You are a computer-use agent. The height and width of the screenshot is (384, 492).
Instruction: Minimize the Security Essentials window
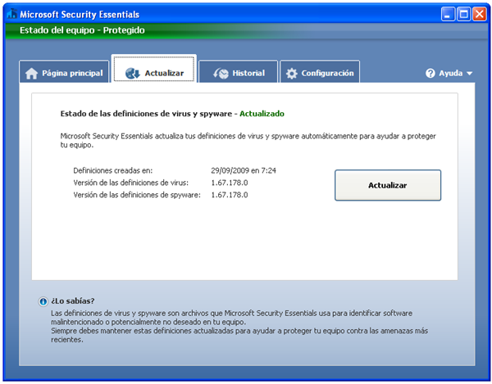[448, 14]
